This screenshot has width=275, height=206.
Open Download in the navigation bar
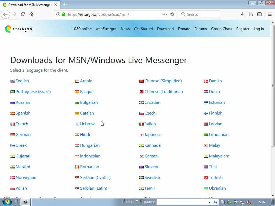(165, 29)
